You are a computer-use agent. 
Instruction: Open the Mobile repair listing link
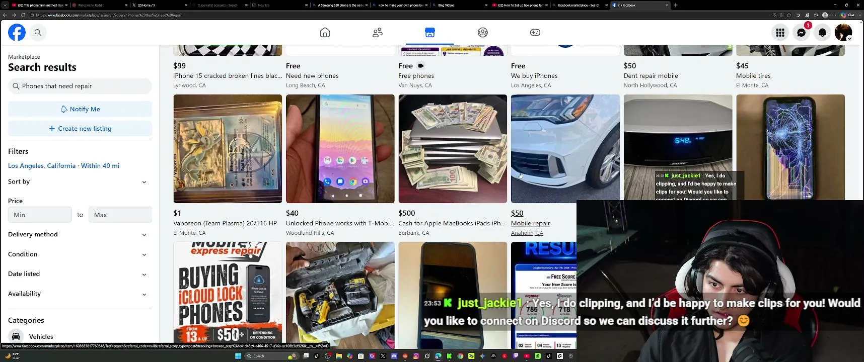(530, 223)
